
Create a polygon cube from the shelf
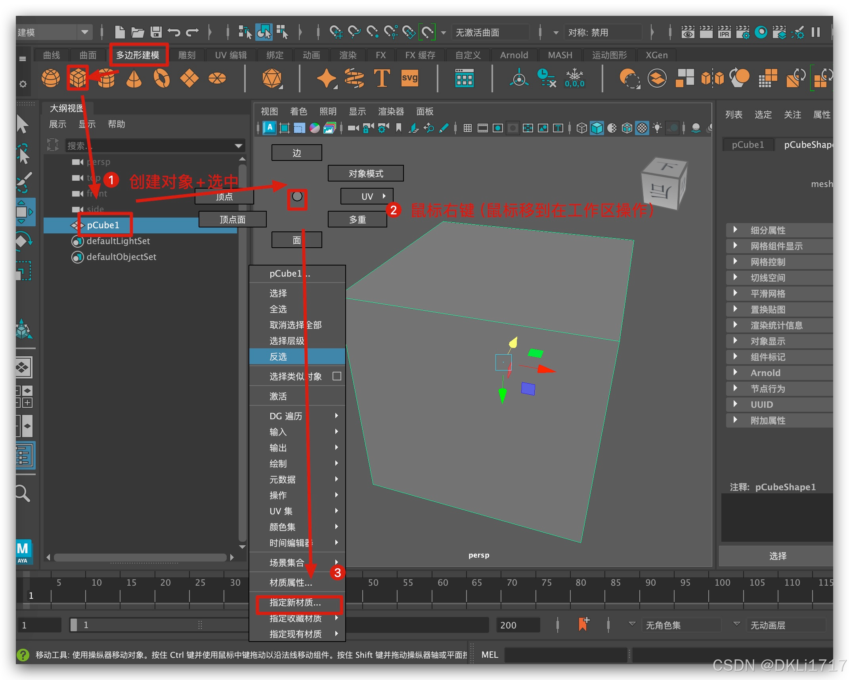[78, 78]
